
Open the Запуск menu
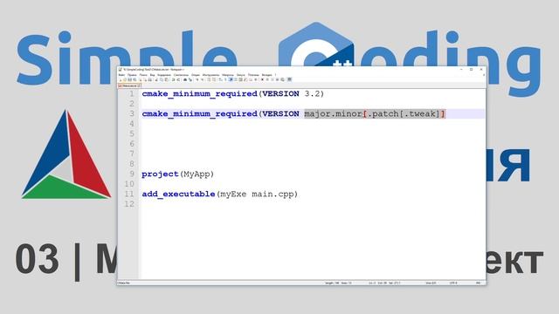[241, 75]
